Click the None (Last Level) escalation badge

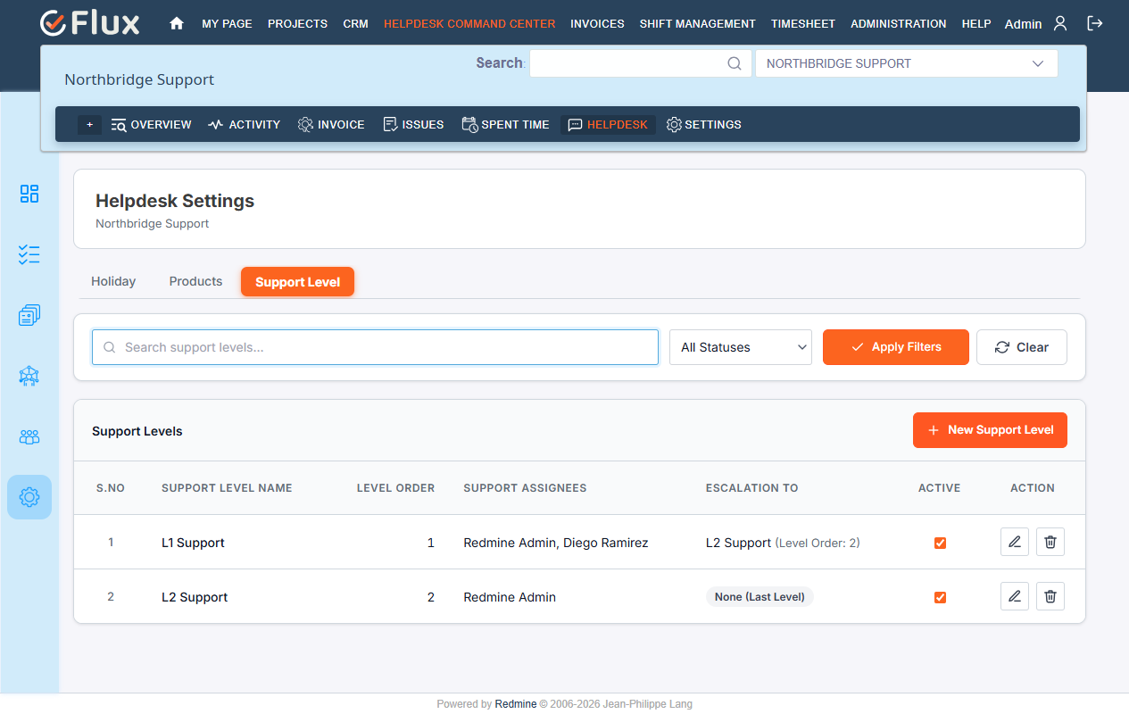760,597
